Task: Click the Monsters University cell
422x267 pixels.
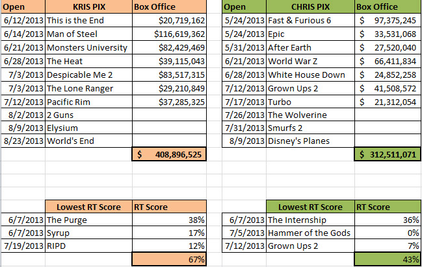Action: (x=89, y=48)
